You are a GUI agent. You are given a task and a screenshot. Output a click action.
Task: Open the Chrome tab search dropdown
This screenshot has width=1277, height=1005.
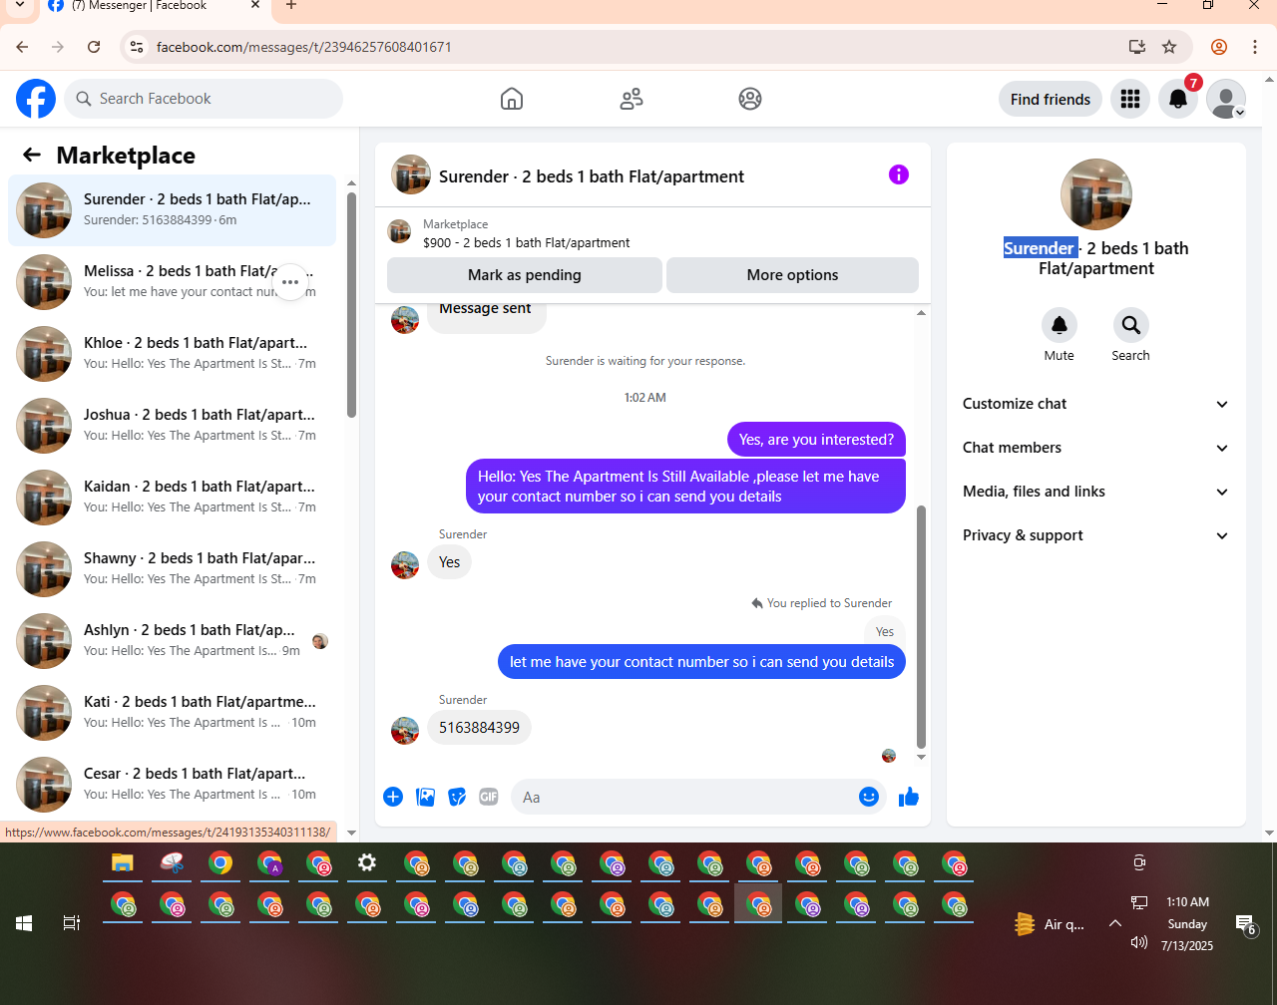point(19,6)
